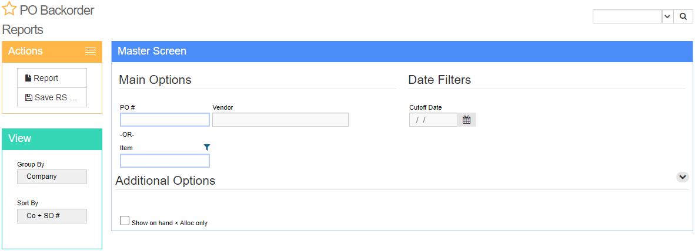Click the Vendor field
The image size is (695, 251).
click(x=280, y=120)
